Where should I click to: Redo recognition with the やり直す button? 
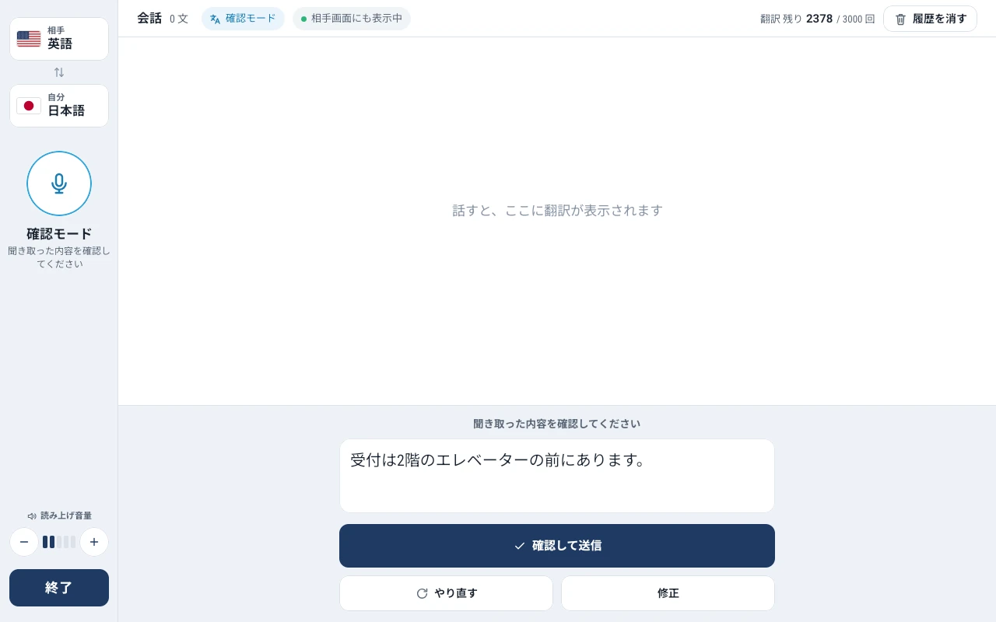tap(446, 593)
